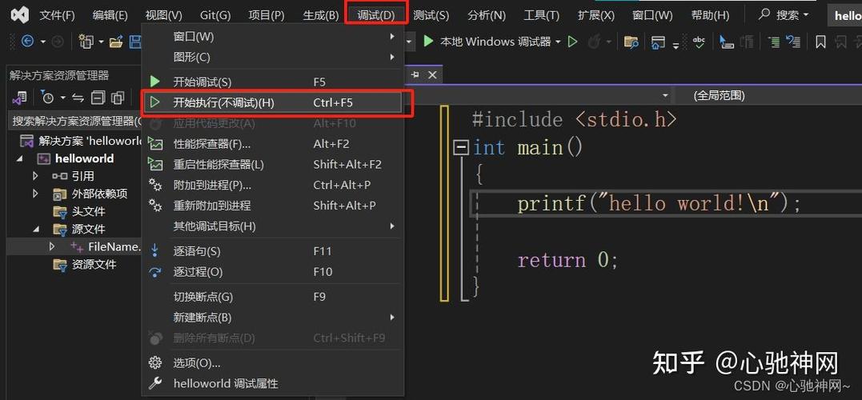
Task: Click the navigate backward arrow icon
Action: click(x=26, y=42)
